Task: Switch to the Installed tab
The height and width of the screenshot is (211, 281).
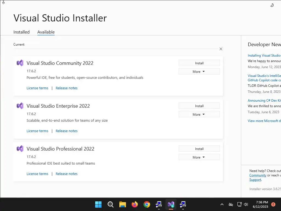Action: [x=21, y=32]
